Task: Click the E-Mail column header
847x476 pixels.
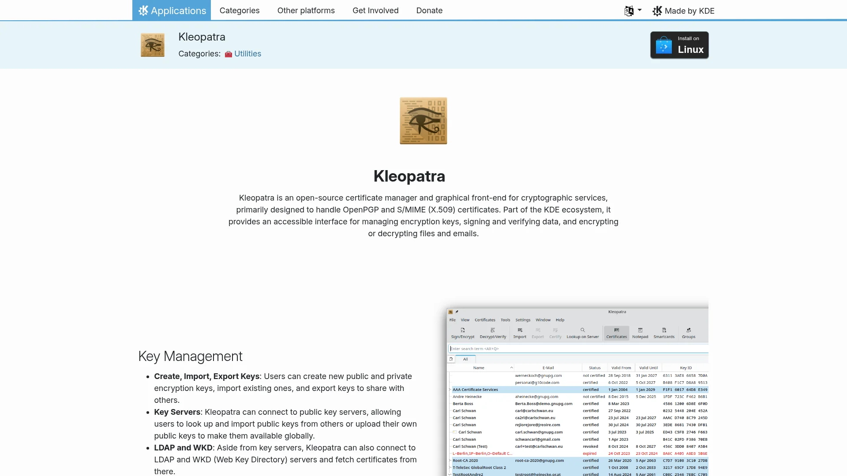Action: pyautogui.click(x=548, y=368)
